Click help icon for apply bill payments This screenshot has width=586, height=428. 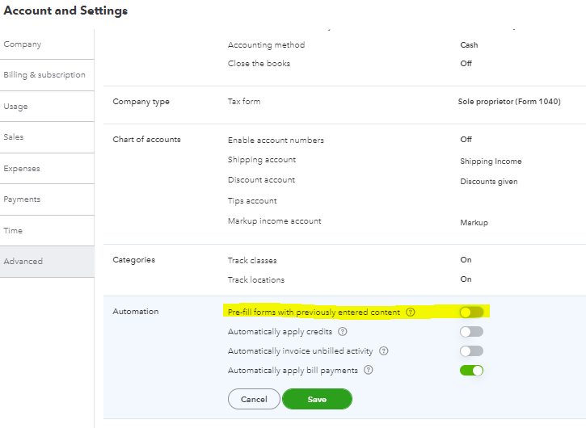369,371
